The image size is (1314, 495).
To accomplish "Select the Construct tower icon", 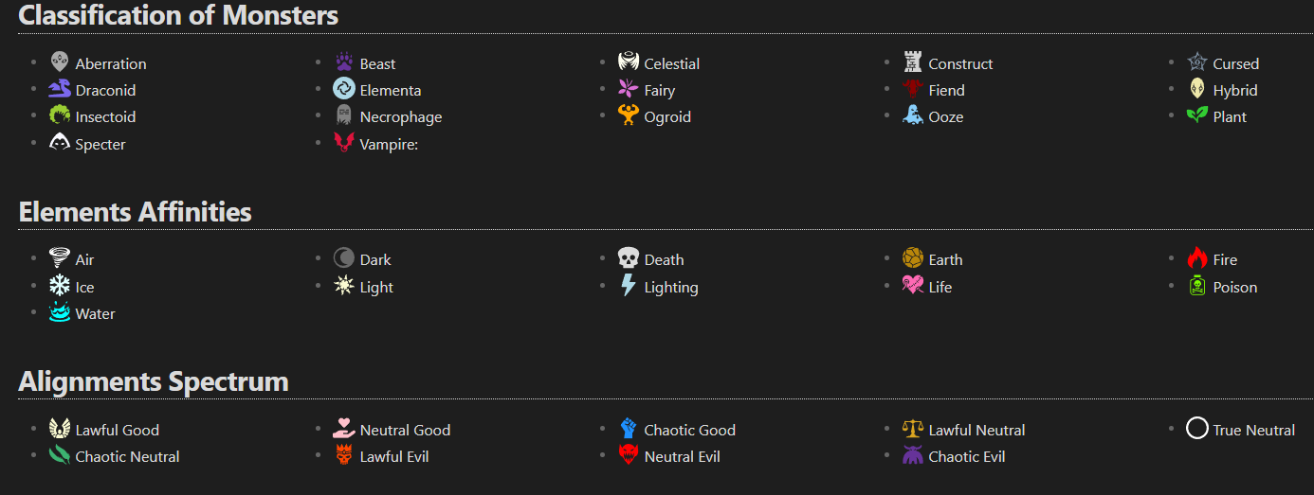I will 913,62.
